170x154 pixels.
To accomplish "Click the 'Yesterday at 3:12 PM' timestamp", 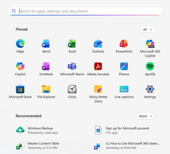I will [x=43, y=148].
